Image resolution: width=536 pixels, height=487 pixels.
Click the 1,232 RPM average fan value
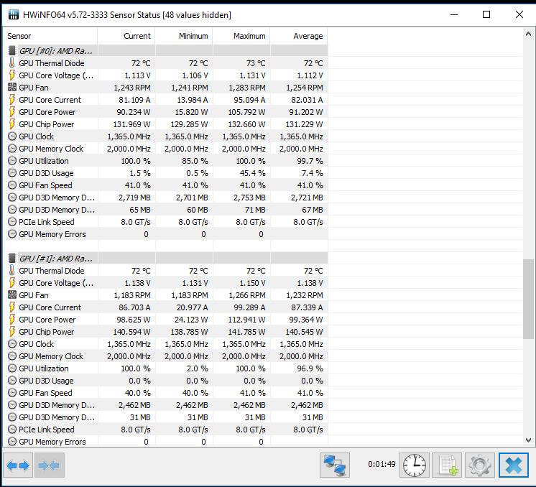click(304, 295)
